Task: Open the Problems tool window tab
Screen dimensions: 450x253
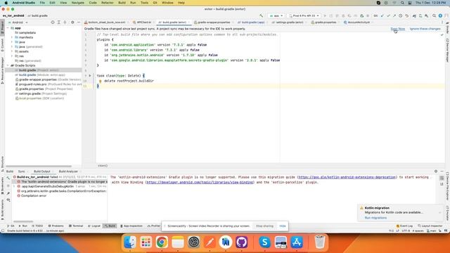Action: (56, 226)
